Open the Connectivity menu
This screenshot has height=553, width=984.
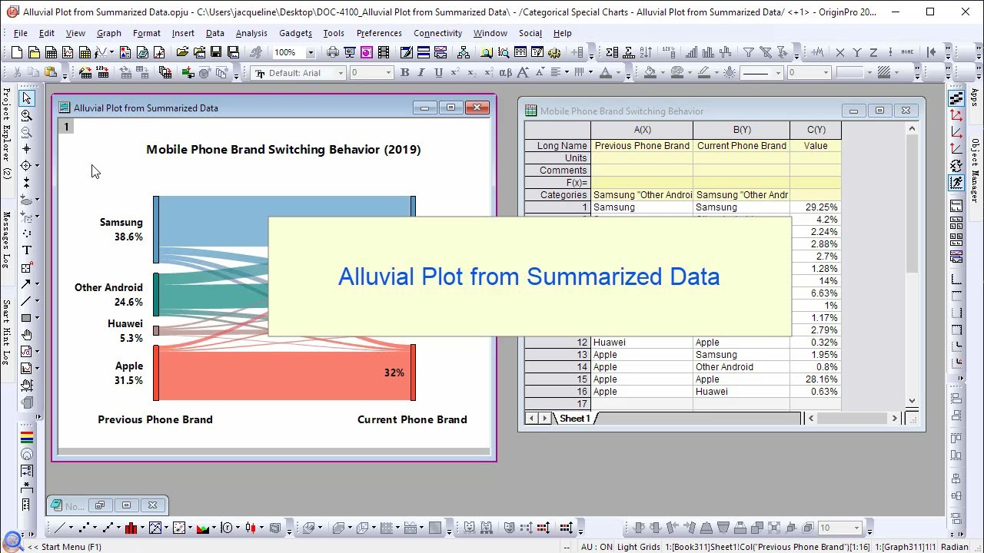coord(437,33)
